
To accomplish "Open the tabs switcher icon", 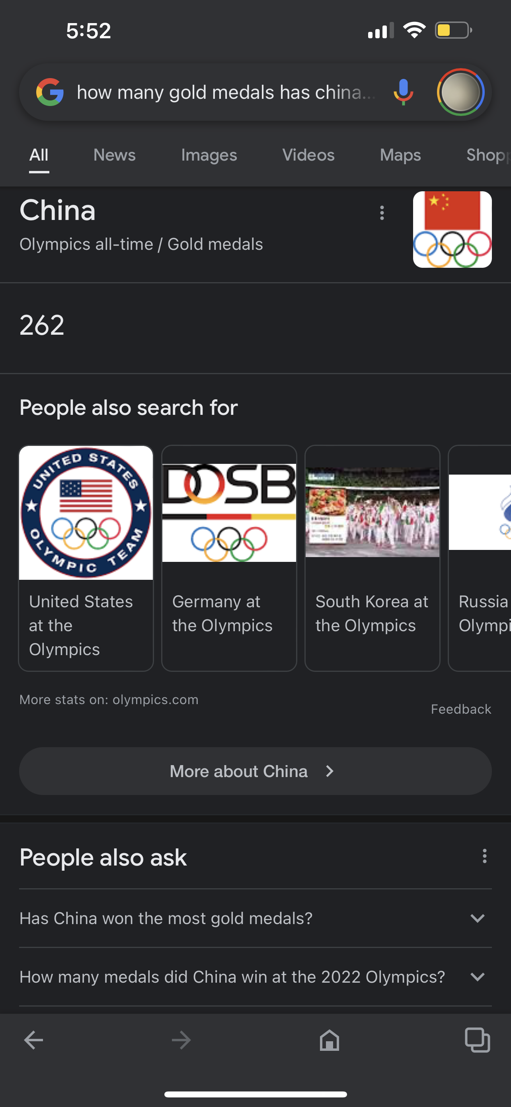I will click(478, 1040).
